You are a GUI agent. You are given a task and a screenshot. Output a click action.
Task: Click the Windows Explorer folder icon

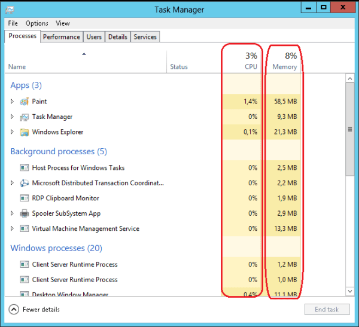pos(25,132)
